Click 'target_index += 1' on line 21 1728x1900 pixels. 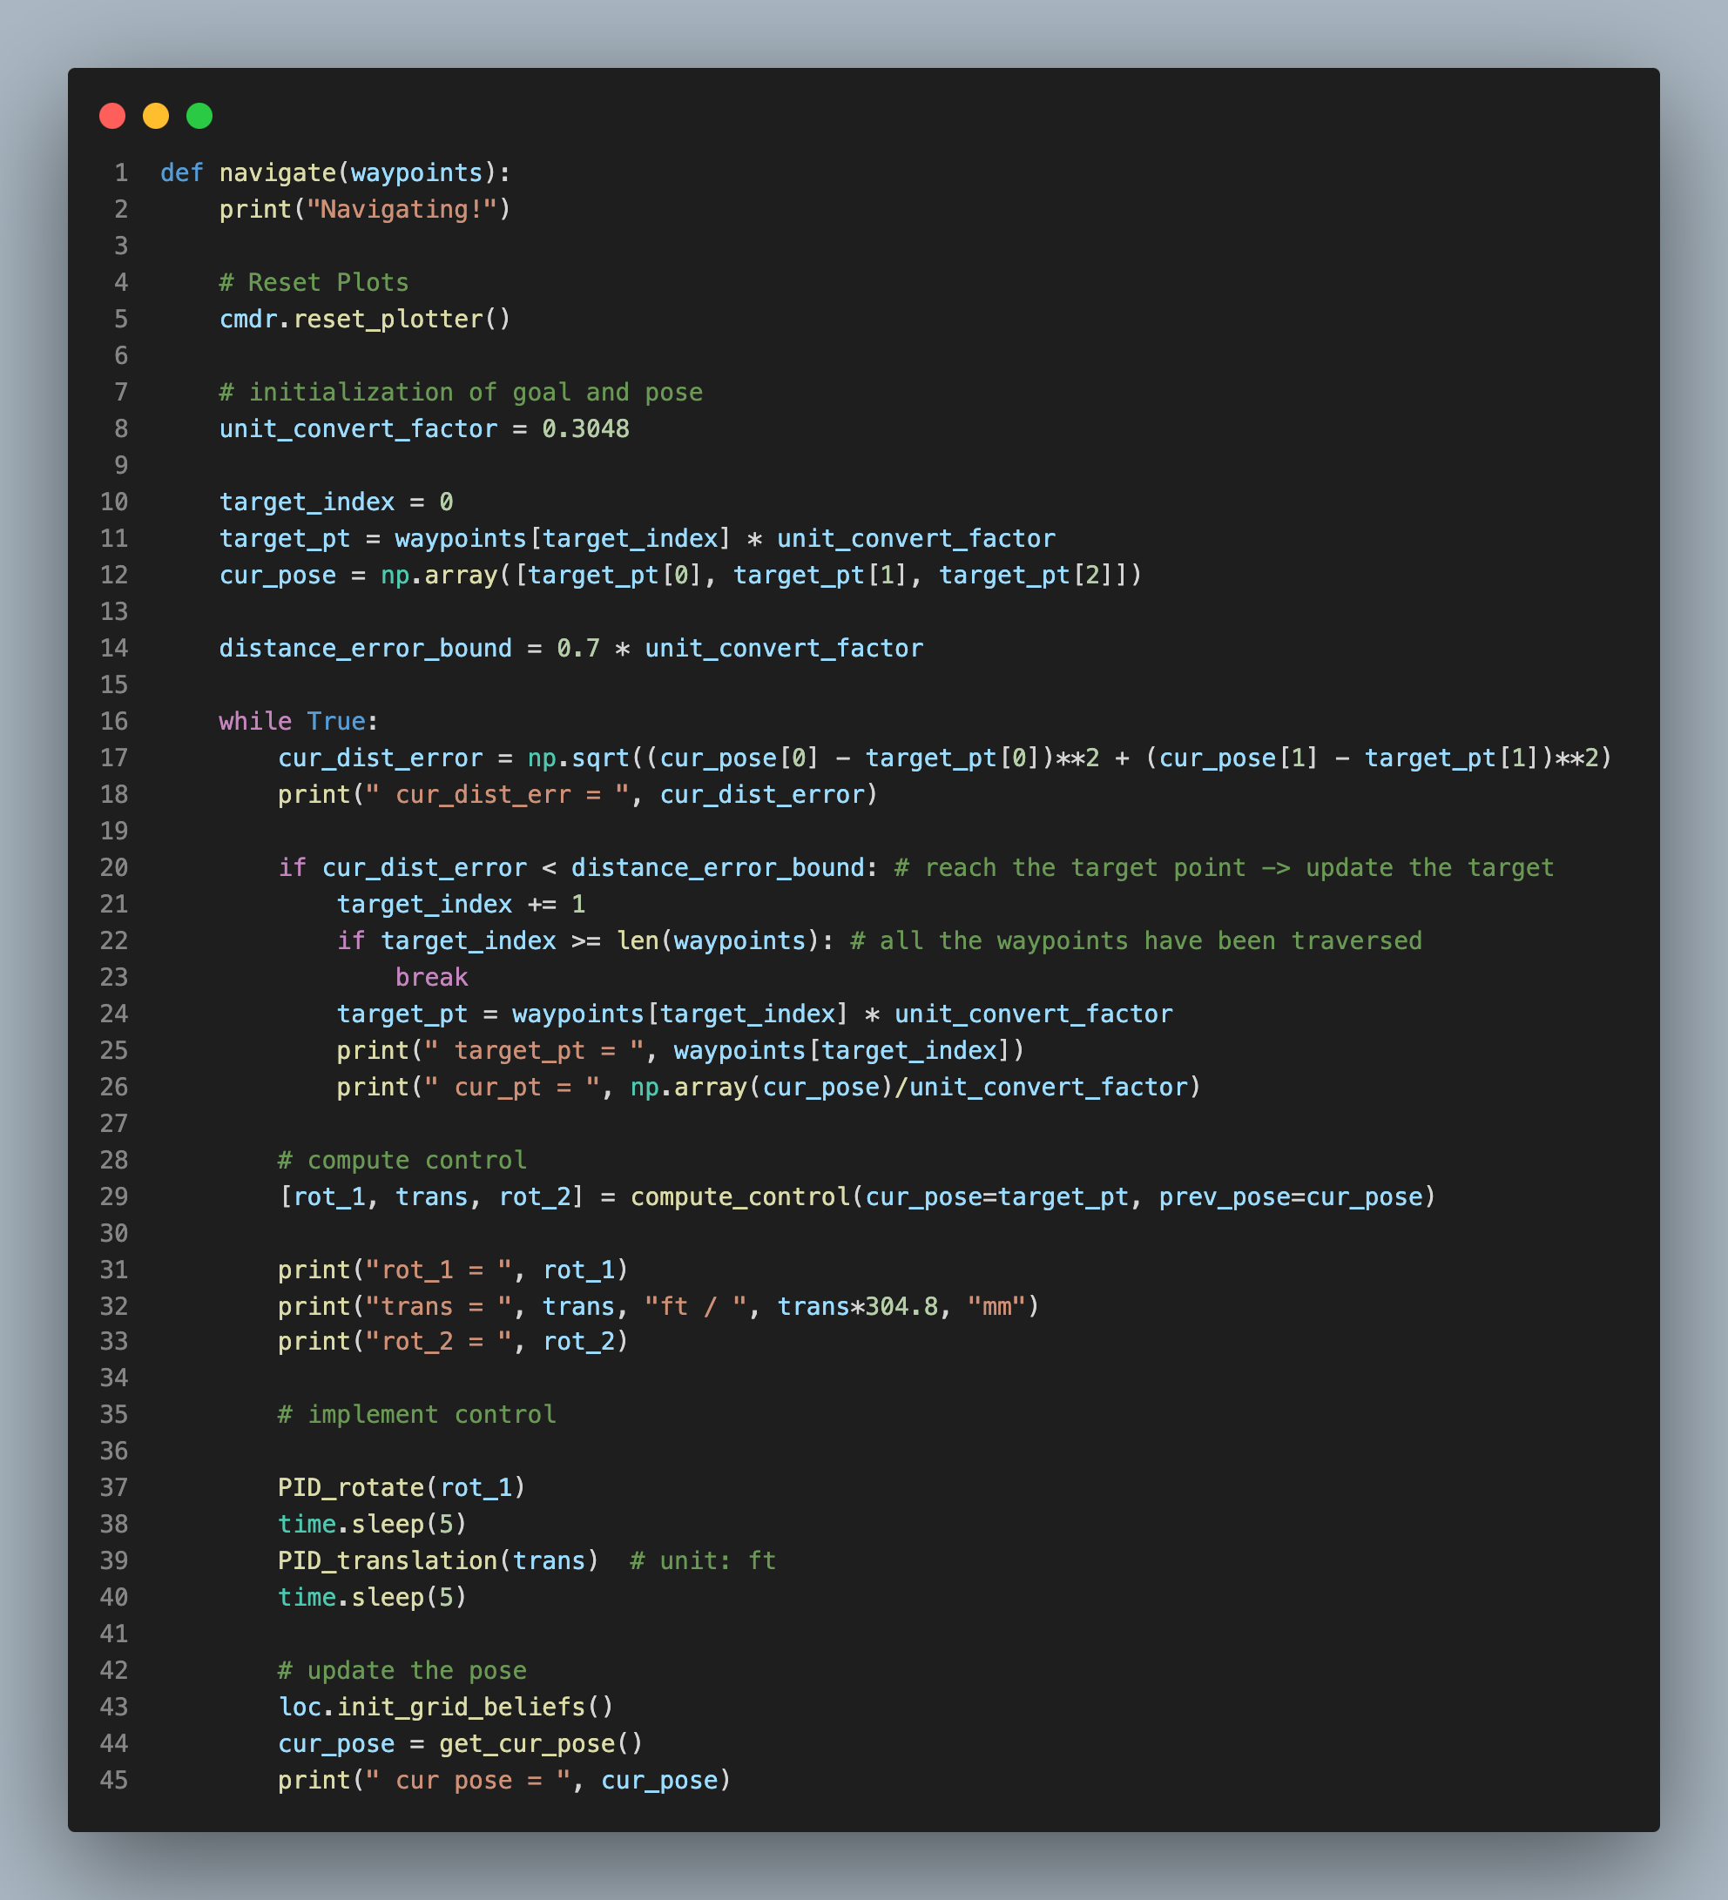(x=461, y=905)
